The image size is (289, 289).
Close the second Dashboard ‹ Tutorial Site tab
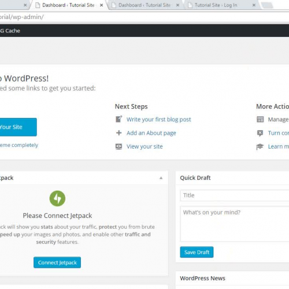tap(177, 5)
